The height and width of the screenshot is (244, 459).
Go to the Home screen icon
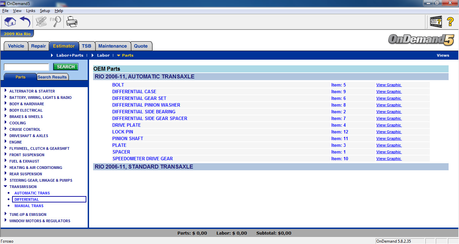(10, 22)
